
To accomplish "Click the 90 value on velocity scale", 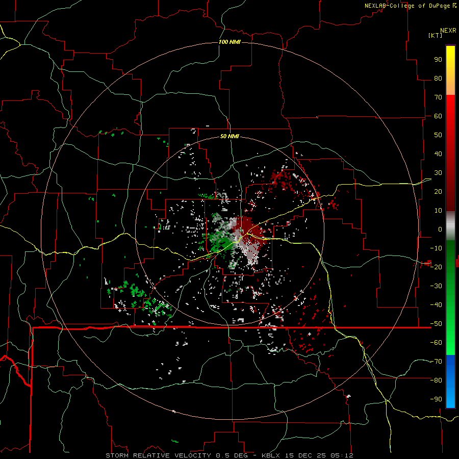I will click(x=438, y=60).
